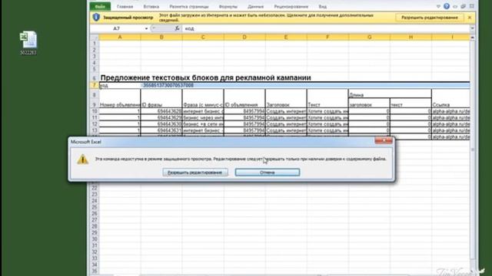Viewport: 492px width, 276px height.
Task: Select column E header
Action: click(286, 37)
